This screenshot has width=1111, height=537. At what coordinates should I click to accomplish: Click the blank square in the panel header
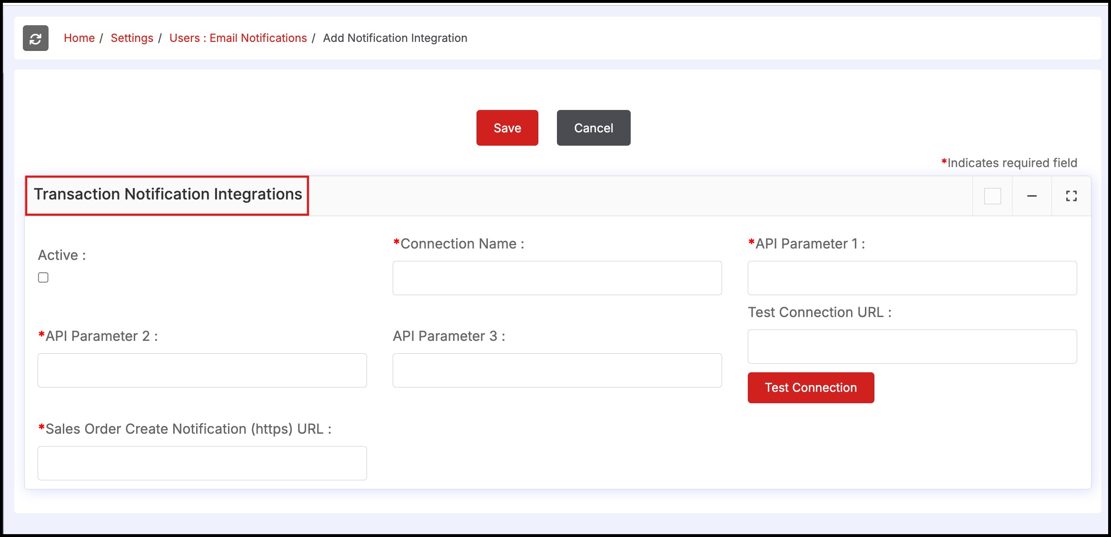point(992,196)
